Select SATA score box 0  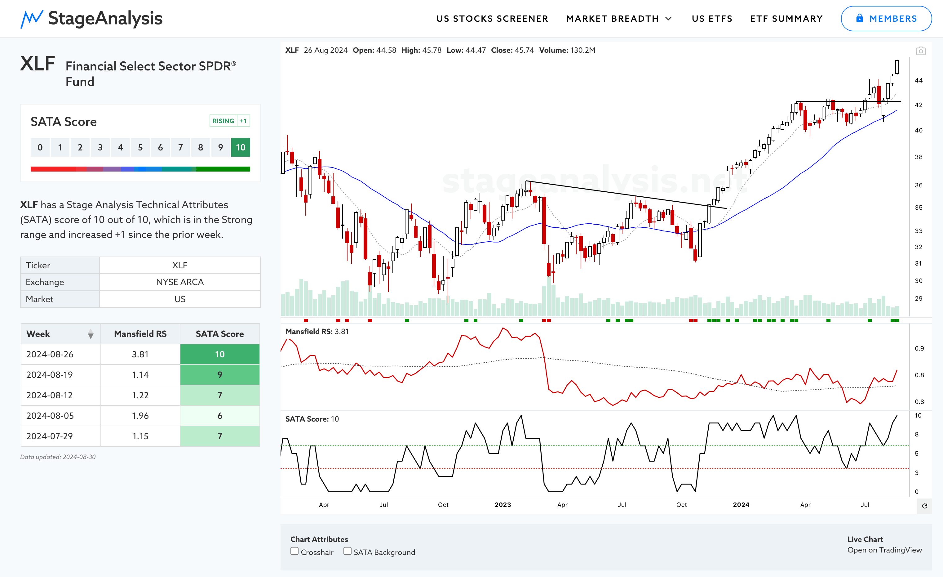tap(40, 147)
